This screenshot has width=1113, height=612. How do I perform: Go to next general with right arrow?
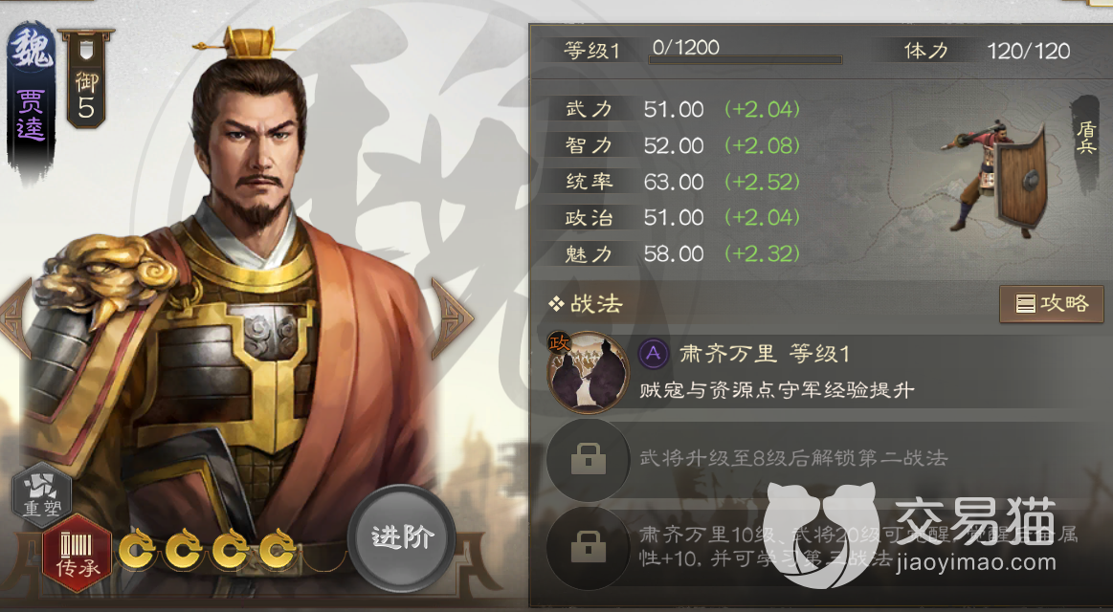click(452, 317)
